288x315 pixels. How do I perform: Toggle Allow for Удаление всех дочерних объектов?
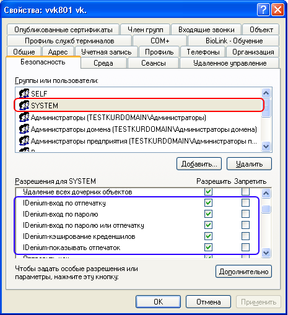click(208, 192)
